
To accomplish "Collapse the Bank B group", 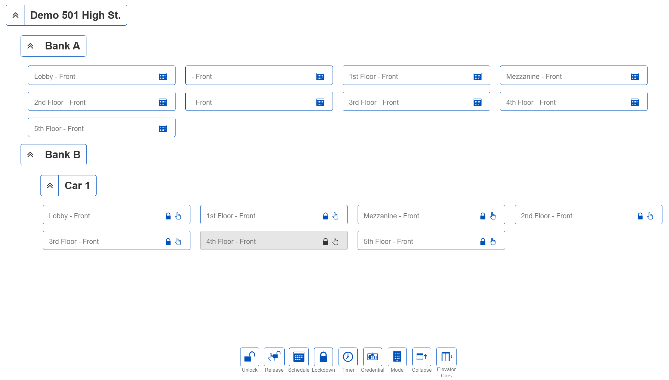I will coord(30,155).
